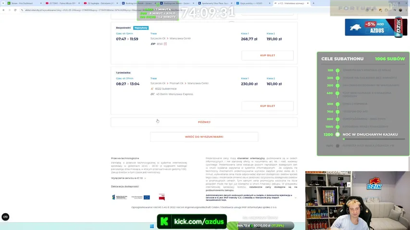Reload the current page

(x=15, y=10)
